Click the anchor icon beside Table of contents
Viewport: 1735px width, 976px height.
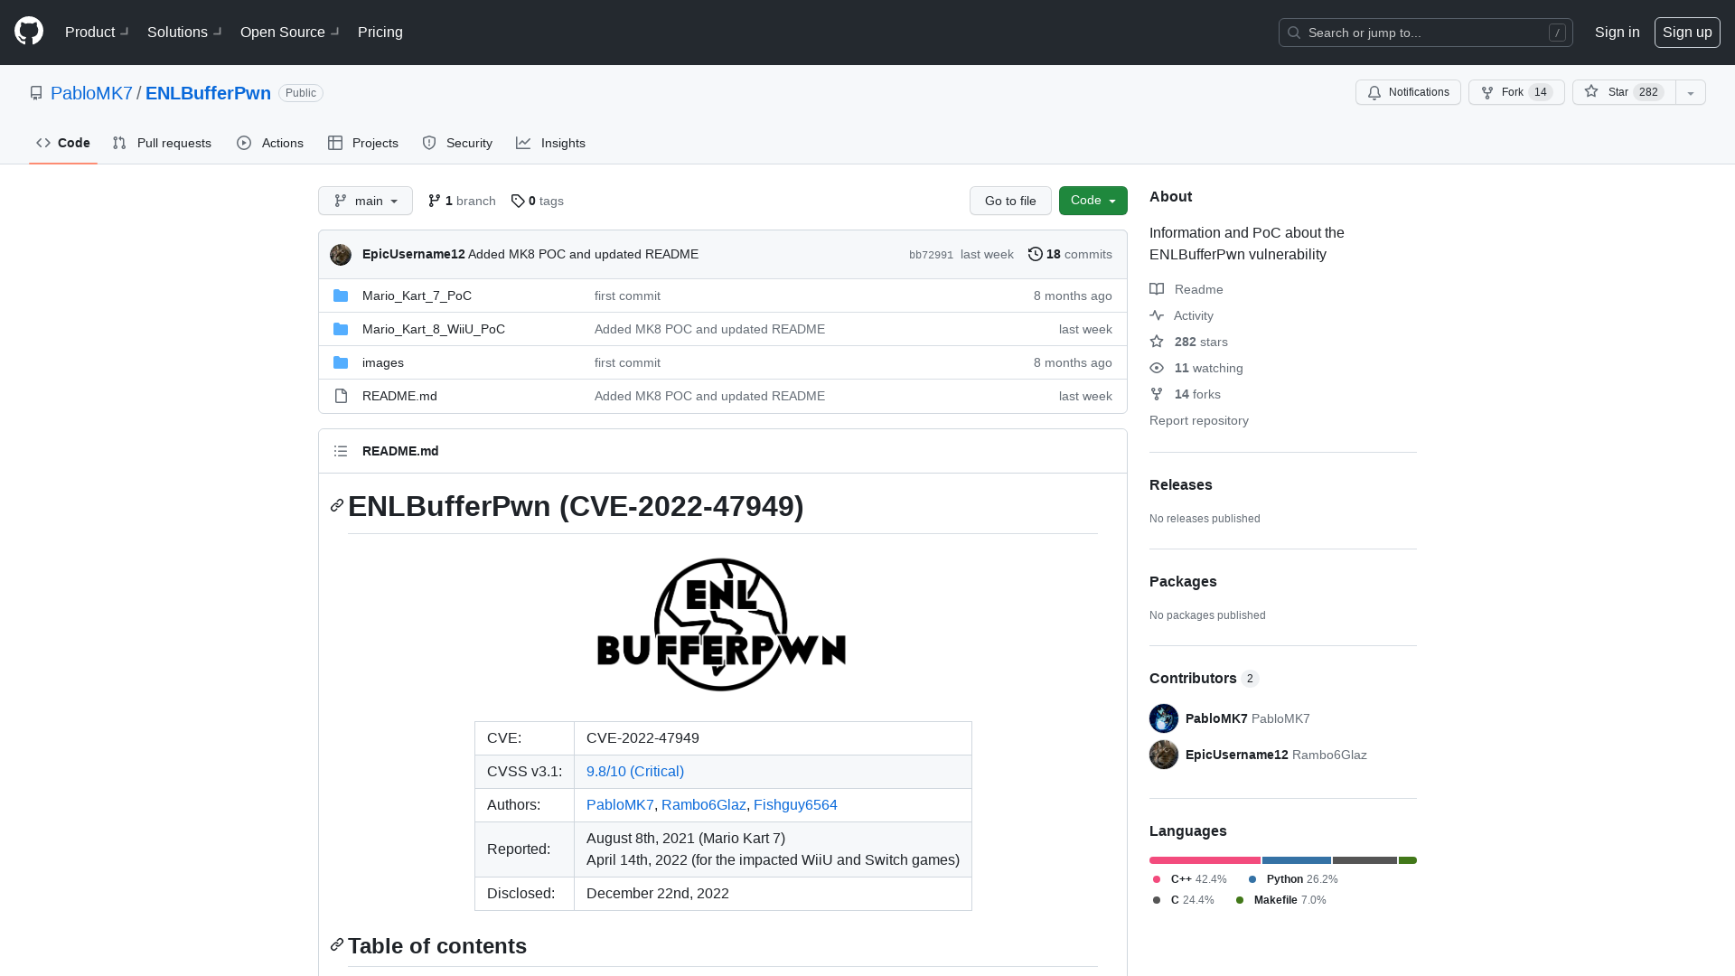pyautogui.click(x=337, y=944)
